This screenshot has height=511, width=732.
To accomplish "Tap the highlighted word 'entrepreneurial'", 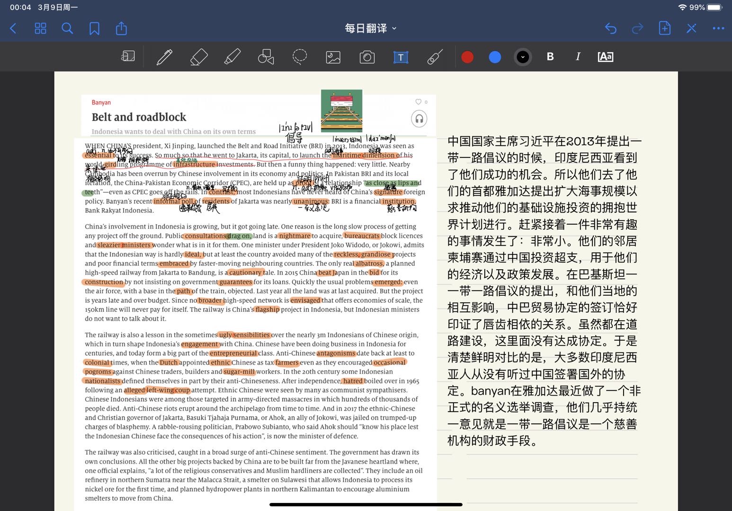I will click(x=233, y=353).
